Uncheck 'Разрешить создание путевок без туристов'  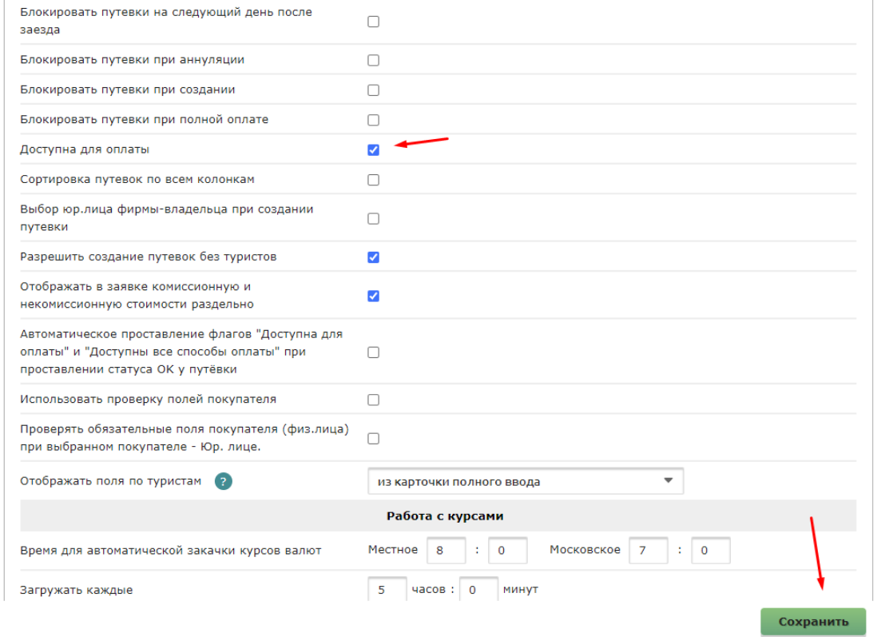pos(373,257)
